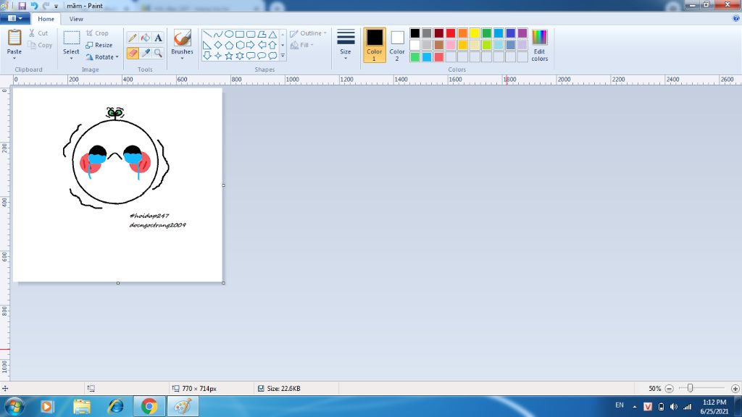742x417 pixels.
Task: Pick the purple color swatch
Action: pos(522,33)
